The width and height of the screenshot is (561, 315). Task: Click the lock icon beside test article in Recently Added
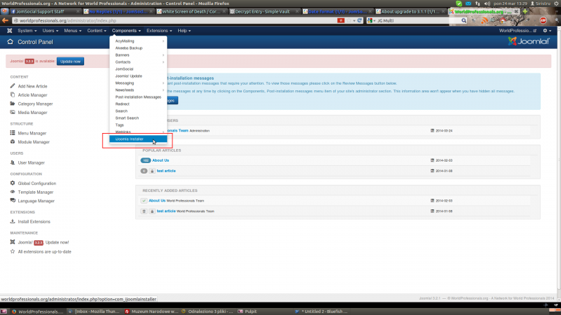[151, 211]
